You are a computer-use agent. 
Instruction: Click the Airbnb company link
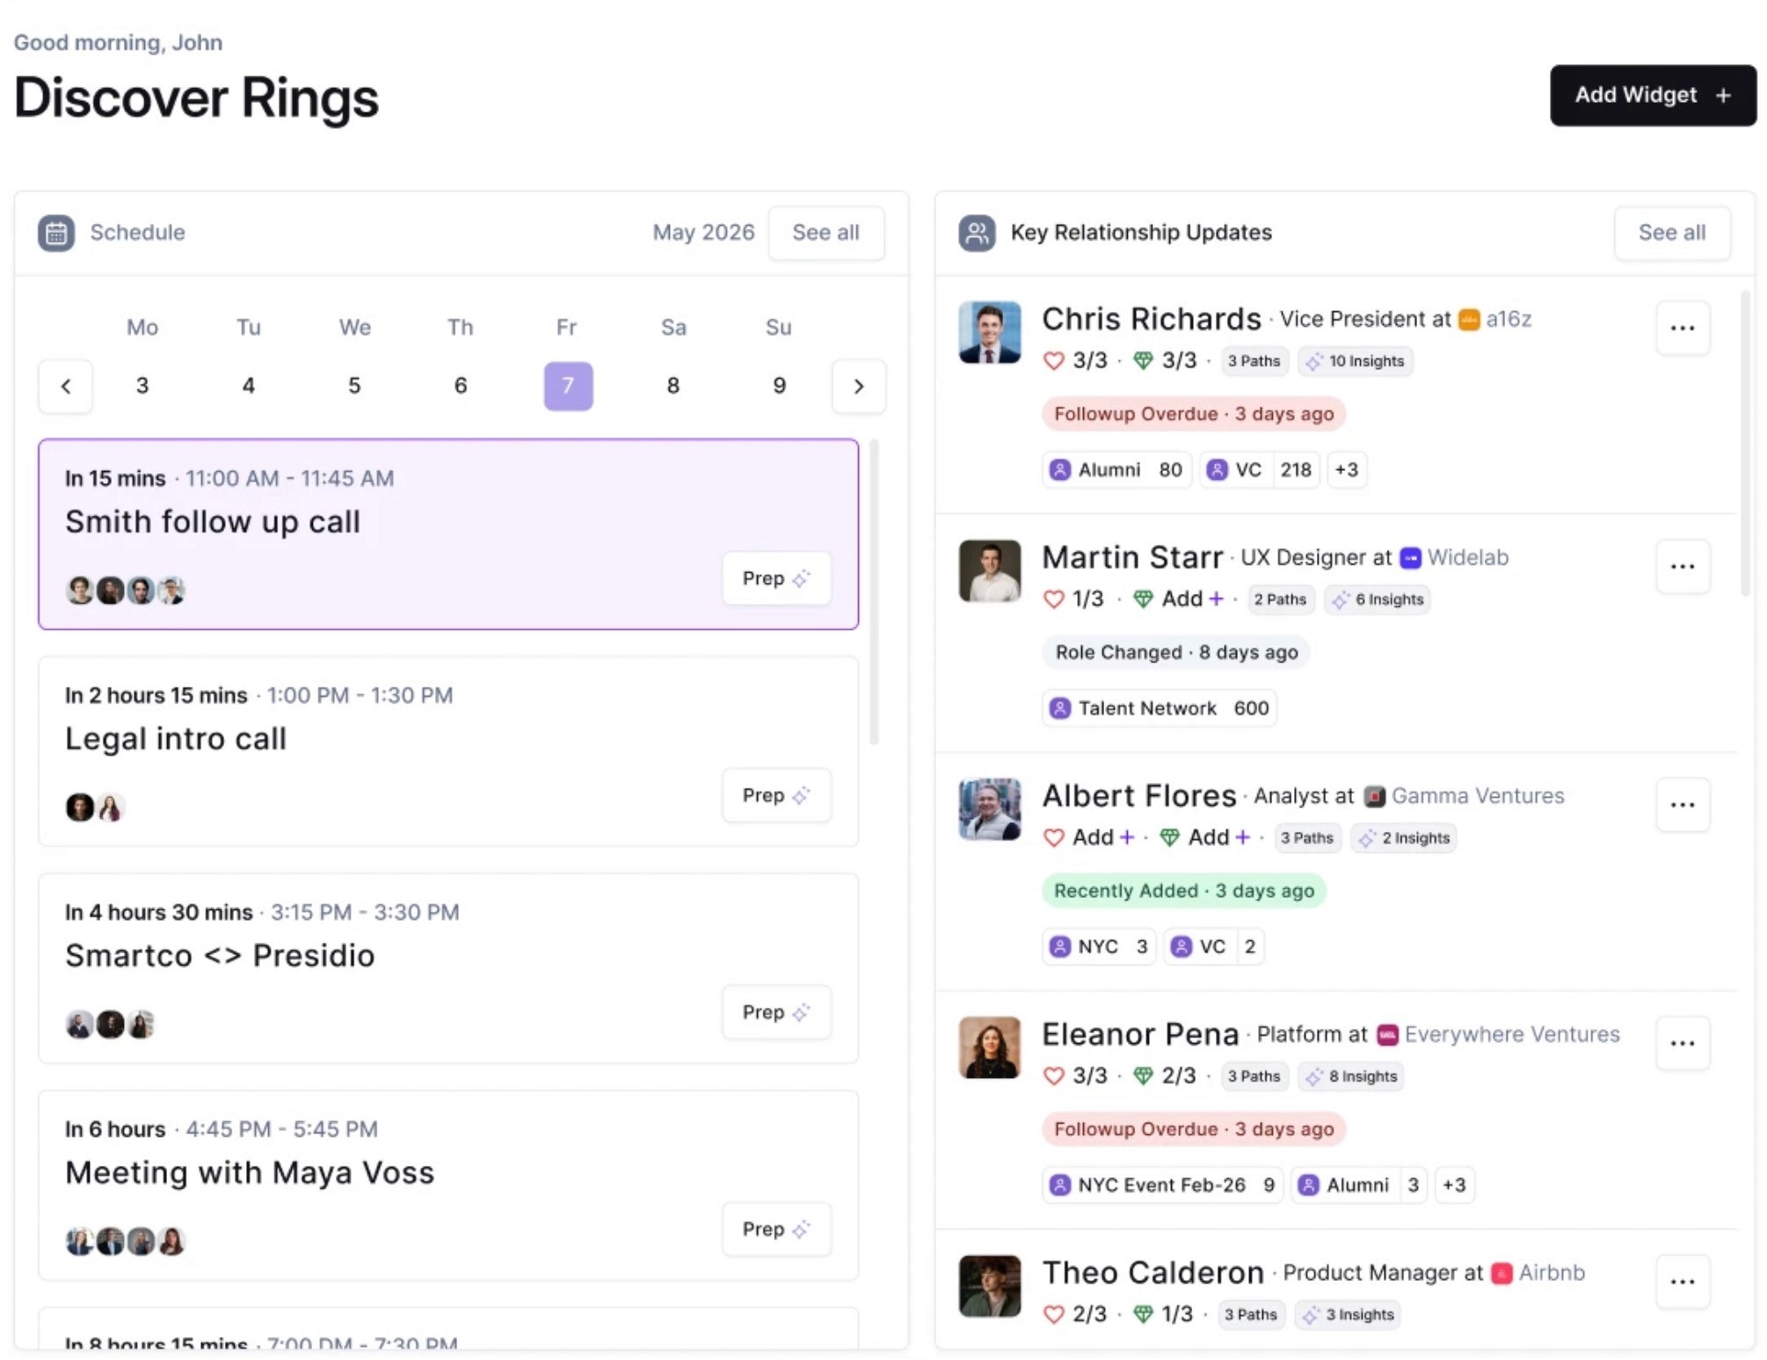1538,1273
